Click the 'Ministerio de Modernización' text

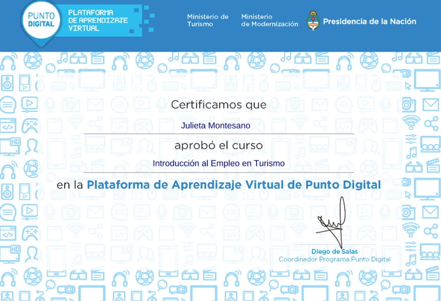[269, 20]
